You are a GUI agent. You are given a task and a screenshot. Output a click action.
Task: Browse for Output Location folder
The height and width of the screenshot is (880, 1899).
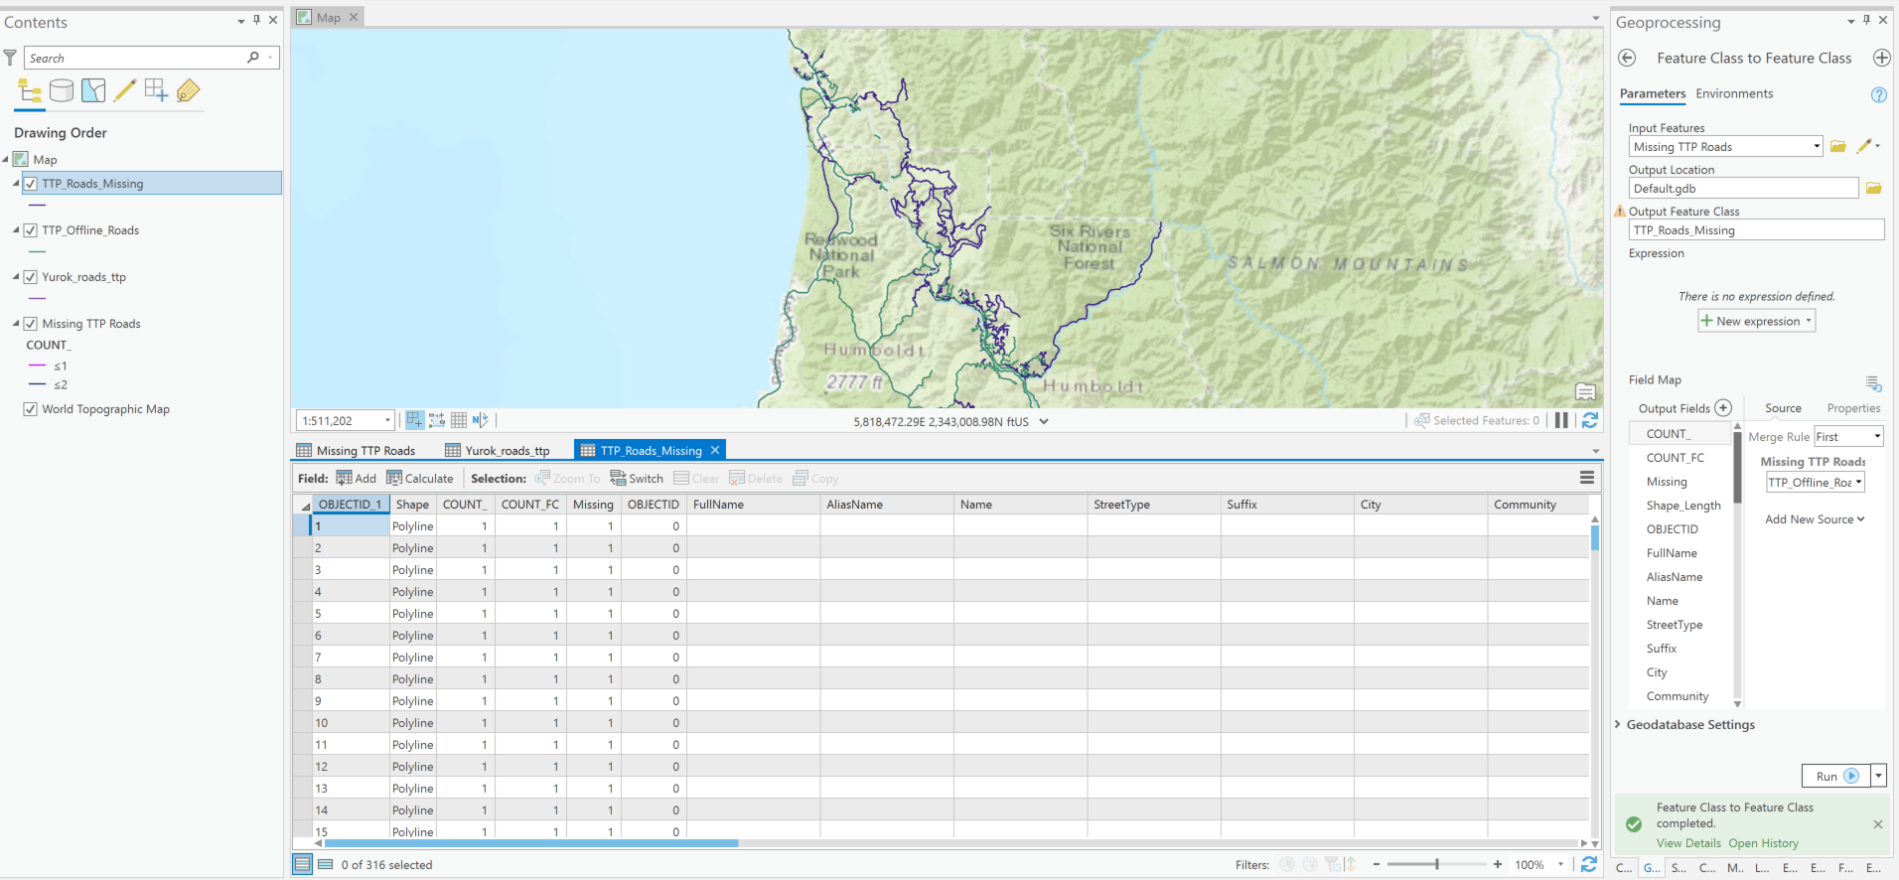pyautogui.click(x=1873, y=188)
